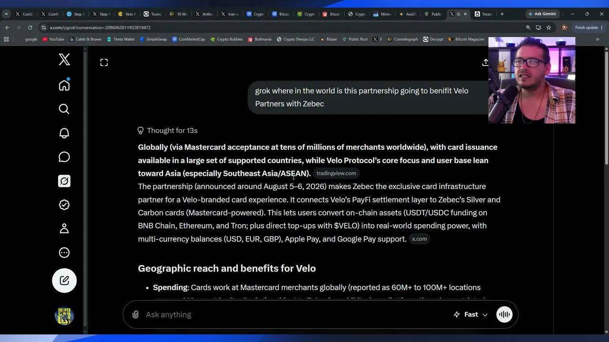
Task: Switch to the Velo P tab
Action: pos(127,14)
